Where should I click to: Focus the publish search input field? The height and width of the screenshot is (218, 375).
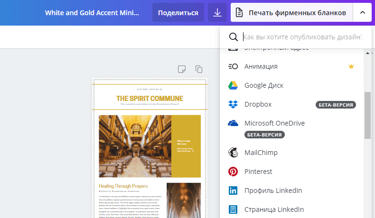click(302, 37)
